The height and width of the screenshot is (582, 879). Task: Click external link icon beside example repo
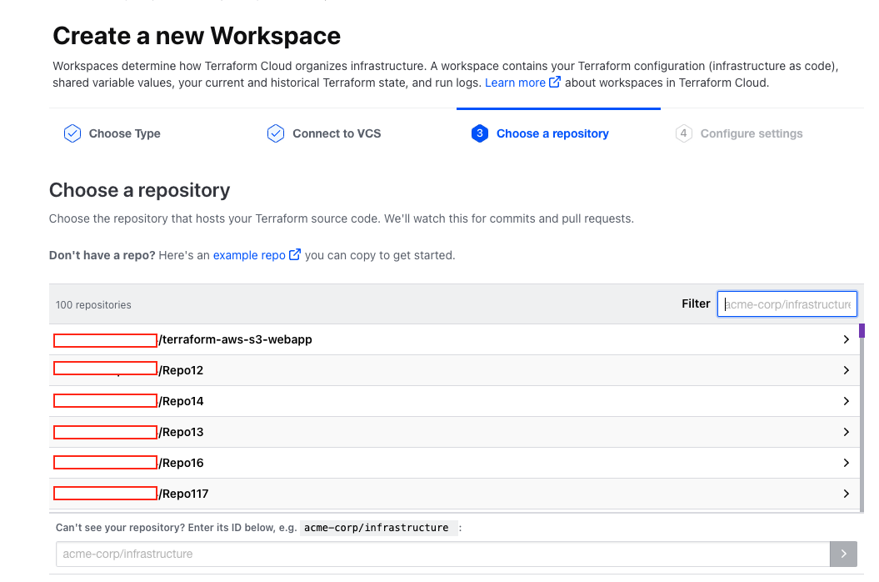[x=295, y=255]
